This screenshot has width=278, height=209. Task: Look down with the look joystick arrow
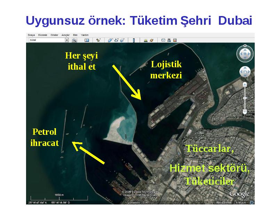click(245, 57)
